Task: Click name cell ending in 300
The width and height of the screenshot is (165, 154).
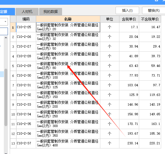Action: click(68, 124)
